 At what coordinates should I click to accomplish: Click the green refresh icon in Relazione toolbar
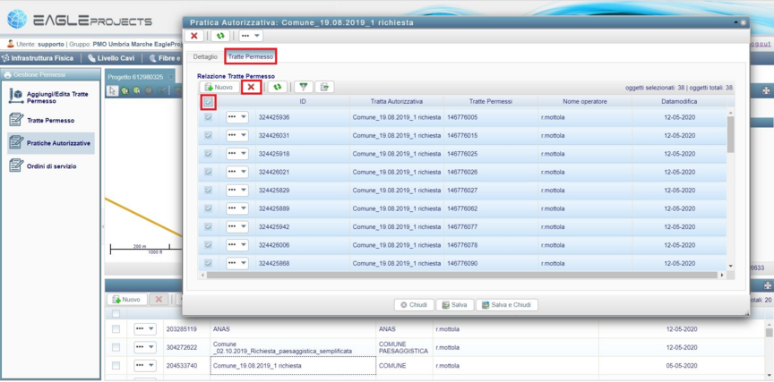coord(278,87)
